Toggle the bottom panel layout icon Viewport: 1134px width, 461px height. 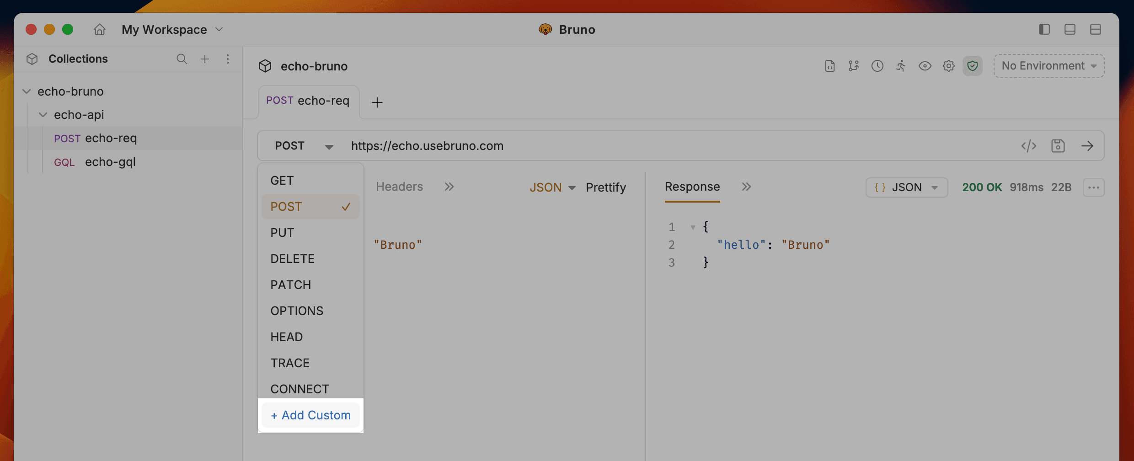[x=1070, y=29]
